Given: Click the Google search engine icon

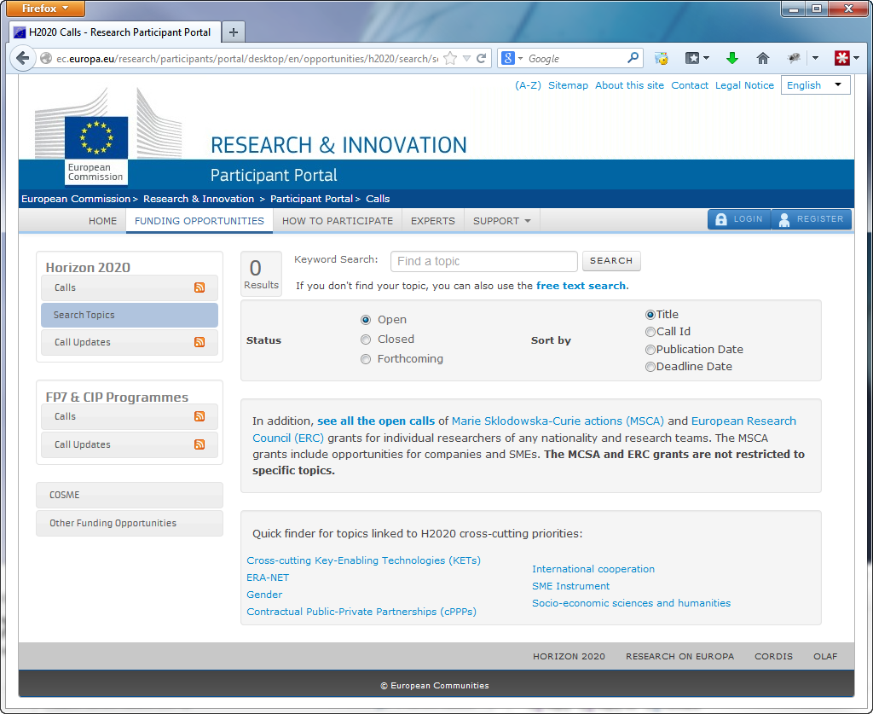Looking at the screenshot, I should (x=508, y=58).
